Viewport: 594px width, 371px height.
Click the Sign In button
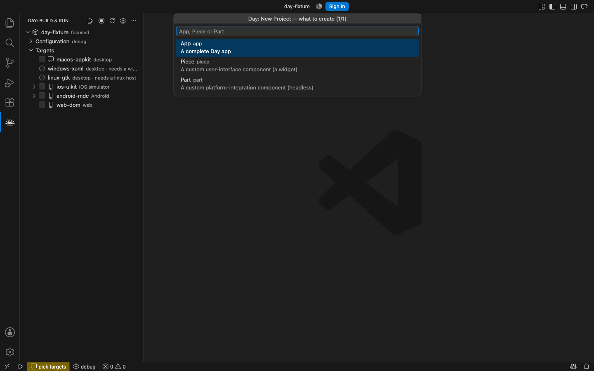[x=337, y=7]
